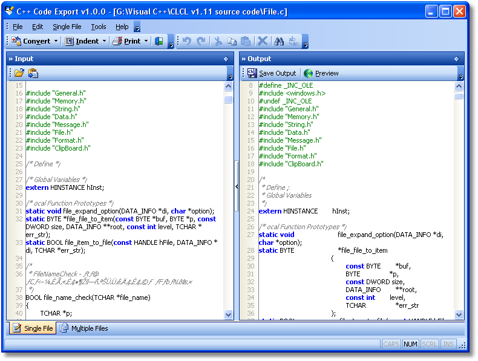The image size is (478, 361).
Task: Switch to the Multiple Files tab
Action: coord(83,328)
